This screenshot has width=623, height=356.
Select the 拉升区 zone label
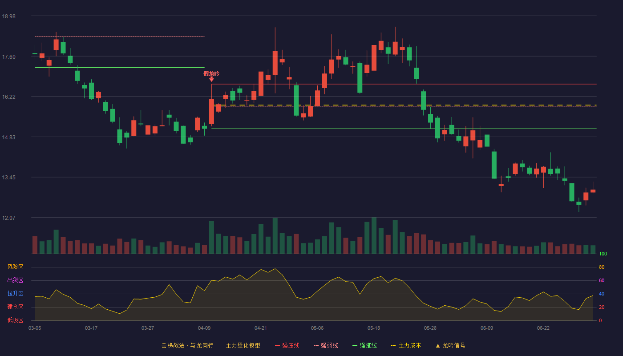(15, 294)
